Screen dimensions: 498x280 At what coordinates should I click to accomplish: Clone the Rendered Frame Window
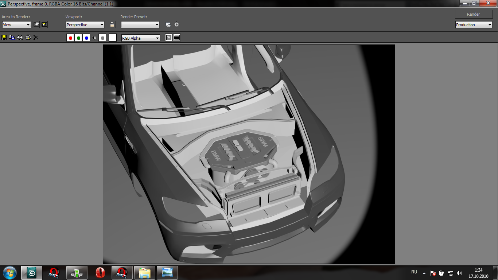[x=20, y=38]
